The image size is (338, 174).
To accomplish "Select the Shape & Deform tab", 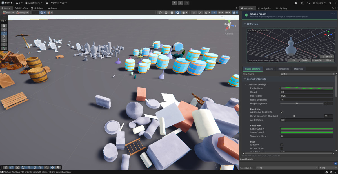I will (253, 69).
